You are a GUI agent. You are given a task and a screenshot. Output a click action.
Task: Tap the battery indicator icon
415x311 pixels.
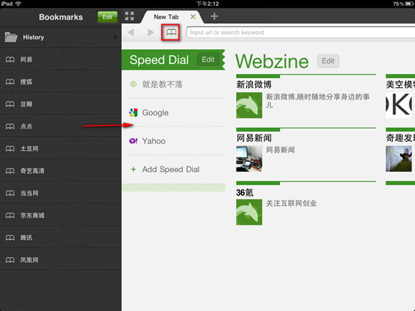pyautogui.click(x=409, y=3)
